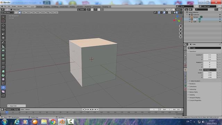Select the Measure ruler tool

click(3, 47)
